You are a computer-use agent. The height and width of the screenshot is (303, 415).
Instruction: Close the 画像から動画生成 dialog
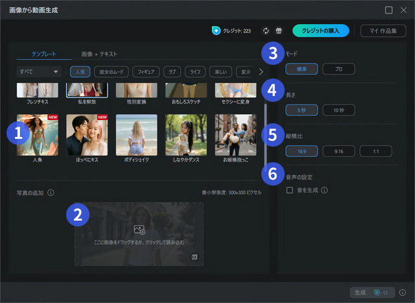point(403,10)
